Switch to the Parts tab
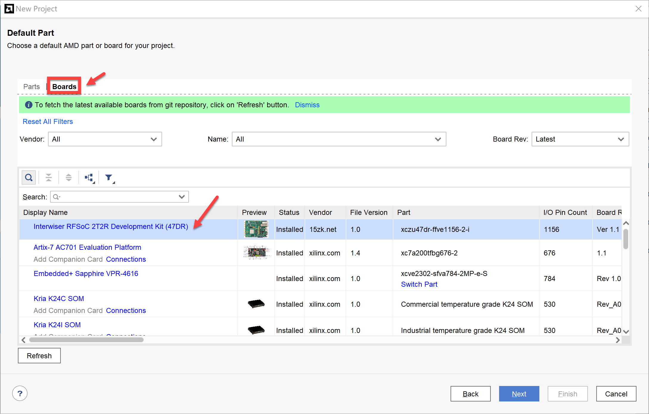 pos(32,87)
